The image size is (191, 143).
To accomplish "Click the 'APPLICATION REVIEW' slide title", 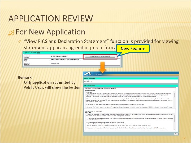I will pyautogui.click(x=51, y=19).
